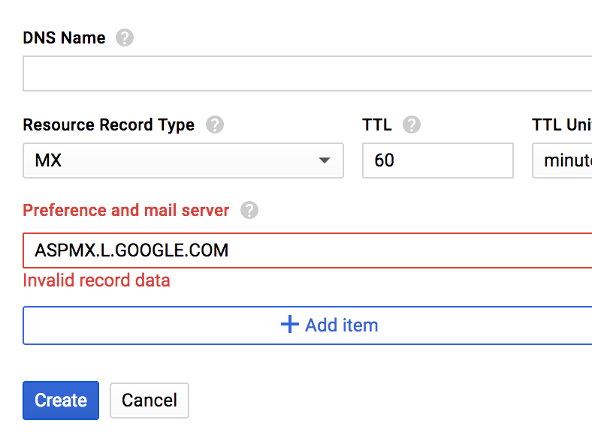Click the question mark next to TTL
Screen dimensions: 592x432
click(x=411, y=125)
